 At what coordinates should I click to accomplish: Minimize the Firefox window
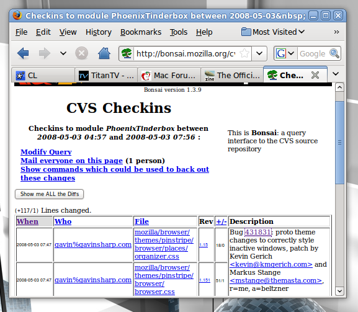313,16
